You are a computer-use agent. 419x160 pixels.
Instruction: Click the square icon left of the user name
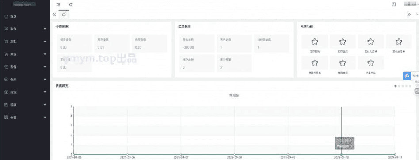pyautogui.click(x=393, y=4)
